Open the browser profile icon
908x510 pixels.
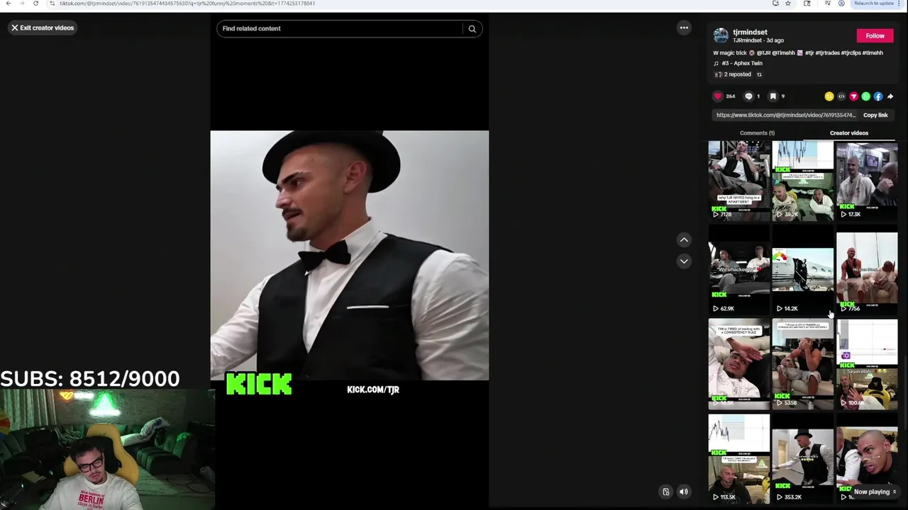[x=841, y=4]
